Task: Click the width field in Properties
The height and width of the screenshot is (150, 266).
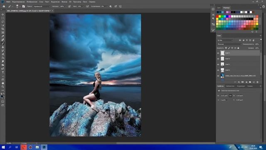Action: click(224, 96)
